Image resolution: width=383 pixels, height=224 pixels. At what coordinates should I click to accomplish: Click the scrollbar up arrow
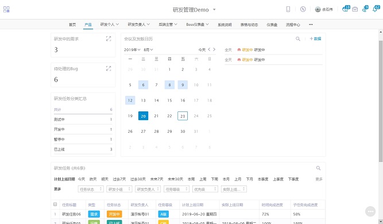coord(381,32)
